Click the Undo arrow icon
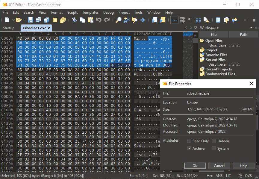Viewport: 259px width, 179px height. tap(99, 20)
